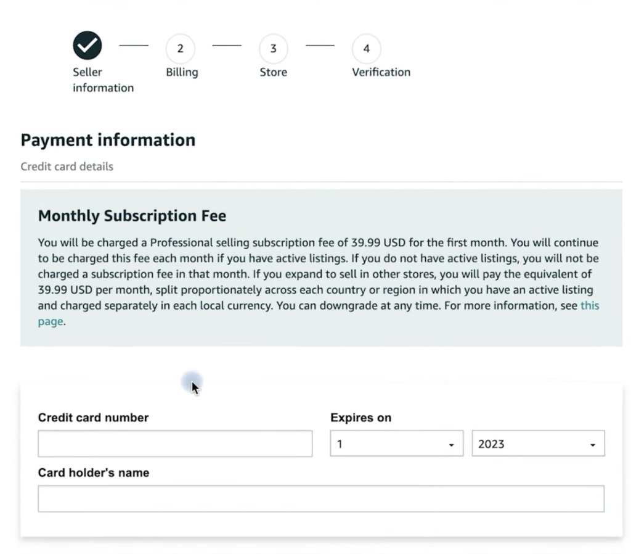Click the Store step label

(x=273, y=72)
